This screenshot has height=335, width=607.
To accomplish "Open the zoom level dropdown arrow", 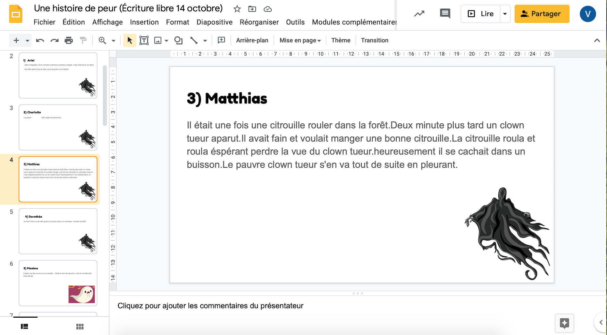I will point(113,41).
